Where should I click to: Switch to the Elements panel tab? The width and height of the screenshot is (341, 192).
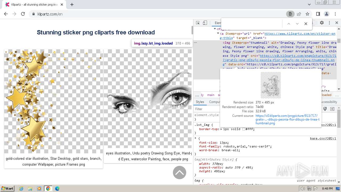[218, 23]
